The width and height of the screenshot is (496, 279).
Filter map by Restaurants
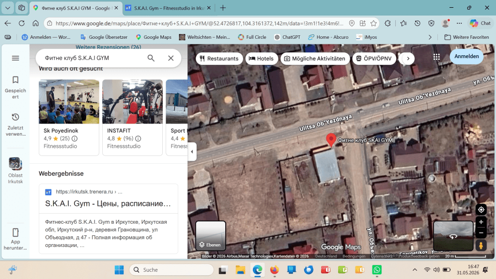point(219,59)
